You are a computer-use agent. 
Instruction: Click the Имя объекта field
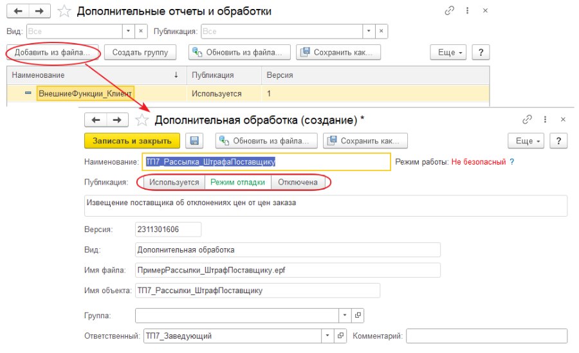[x=257, y=290]
